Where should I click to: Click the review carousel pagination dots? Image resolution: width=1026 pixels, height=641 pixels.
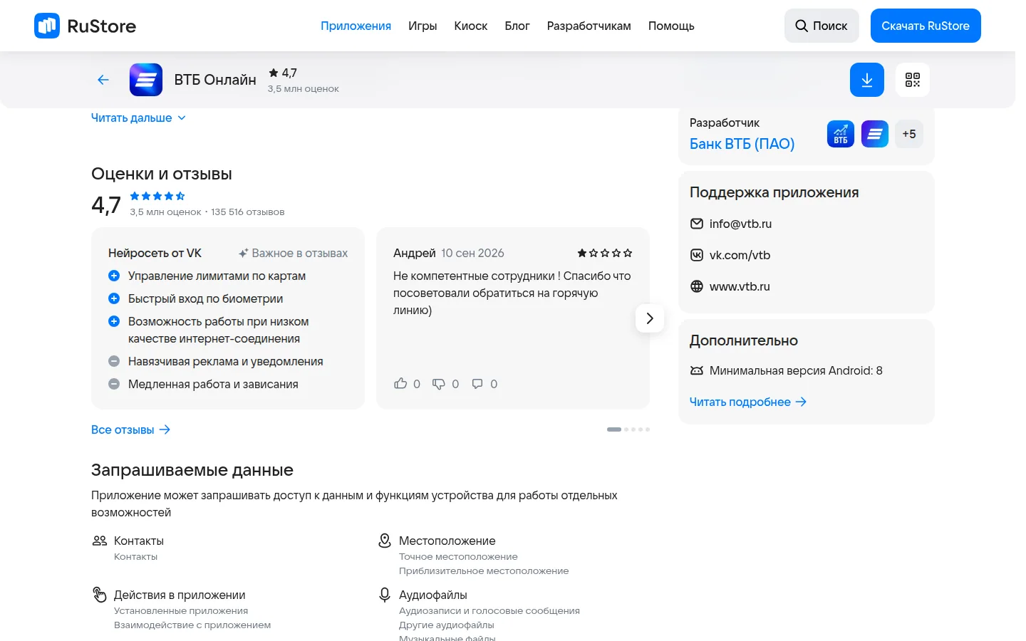pyautogui.click(x=628, y=429)
